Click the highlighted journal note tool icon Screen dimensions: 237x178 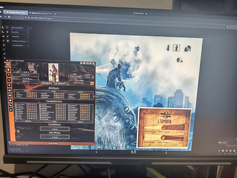coord(8,41)
